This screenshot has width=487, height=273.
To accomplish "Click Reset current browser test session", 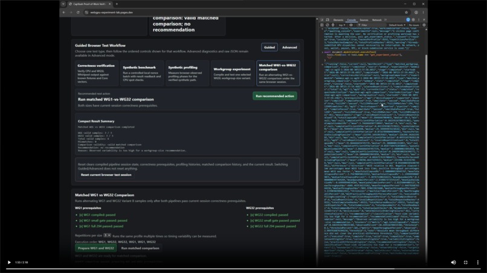I will coord(106,175).
